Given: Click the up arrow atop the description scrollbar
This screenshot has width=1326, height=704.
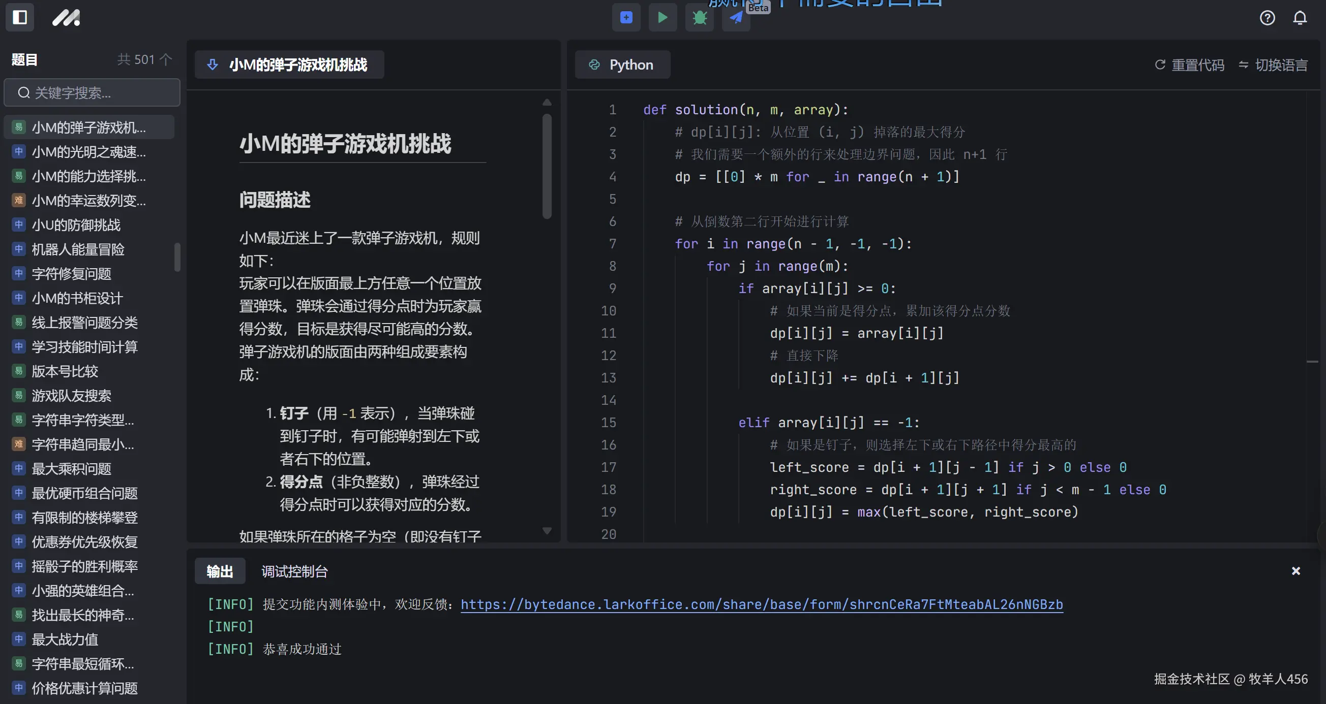Looking at the screenshot, I should coord(547,102).
